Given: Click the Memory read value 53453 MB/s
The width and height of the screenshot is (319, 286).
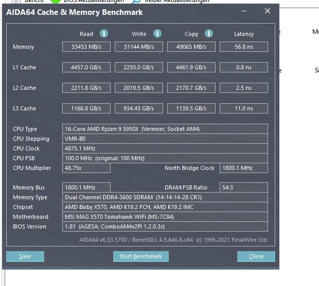Looking at the screenshot, I should [x=86, y=47].
